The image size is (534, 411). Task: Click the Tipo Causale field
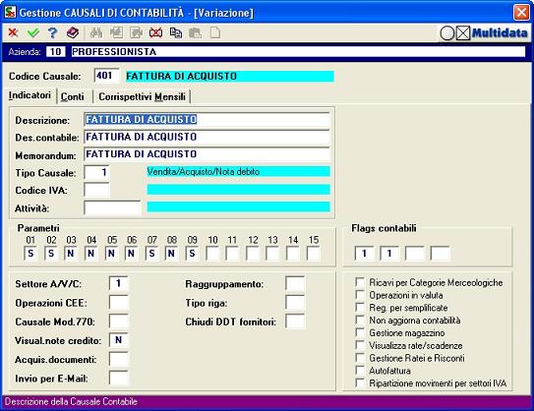click(96, 173)
